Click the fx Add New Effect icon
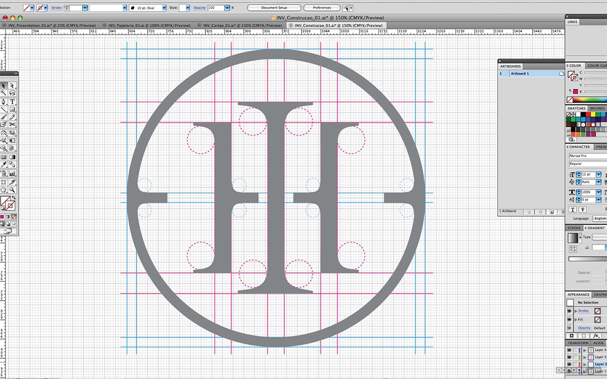Screen dimensions: 607x379 596,336
